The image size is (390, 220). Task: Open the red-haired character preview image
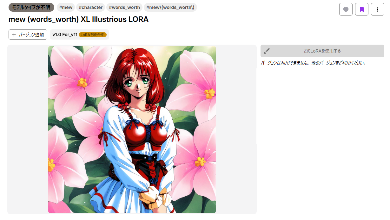(132, 129)
